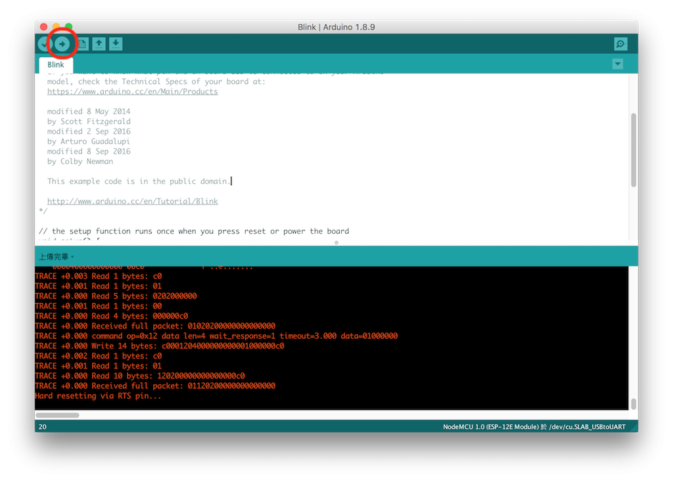
Task: Click the upload complete status message
Action: pyautogui.click(x=57, y=257)
